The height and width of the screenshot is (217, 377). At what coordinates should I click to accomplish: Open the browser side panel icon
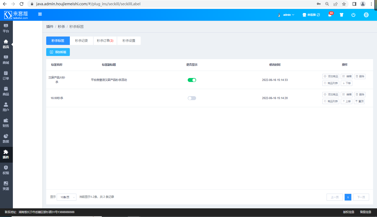click(x=354, y=4)
